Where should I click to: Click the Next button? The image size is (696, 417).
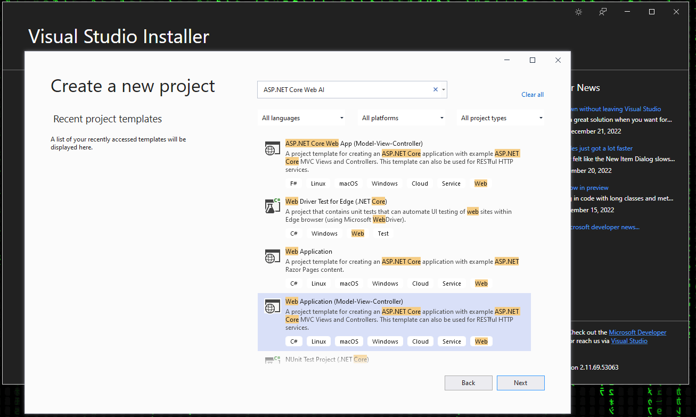point(520,382)
